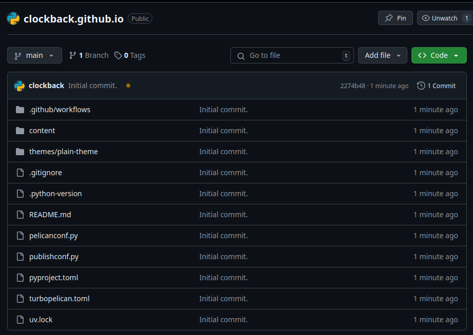Image resolution: width=473 pixels, height=335 pixels.
Task: Open the .gitignore file
Action: pos(46,173)
